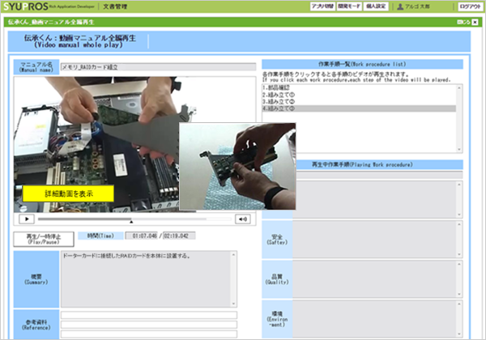Click the Safety box's scroll-down arrow
Screen dimensions: 486x340
pos(459,254)
